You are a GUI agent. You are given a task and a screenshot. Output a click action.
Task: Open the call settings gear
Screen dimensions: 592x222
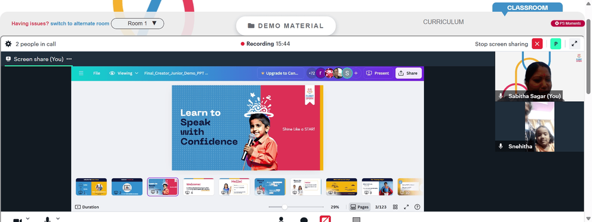(x=8, y=44)
